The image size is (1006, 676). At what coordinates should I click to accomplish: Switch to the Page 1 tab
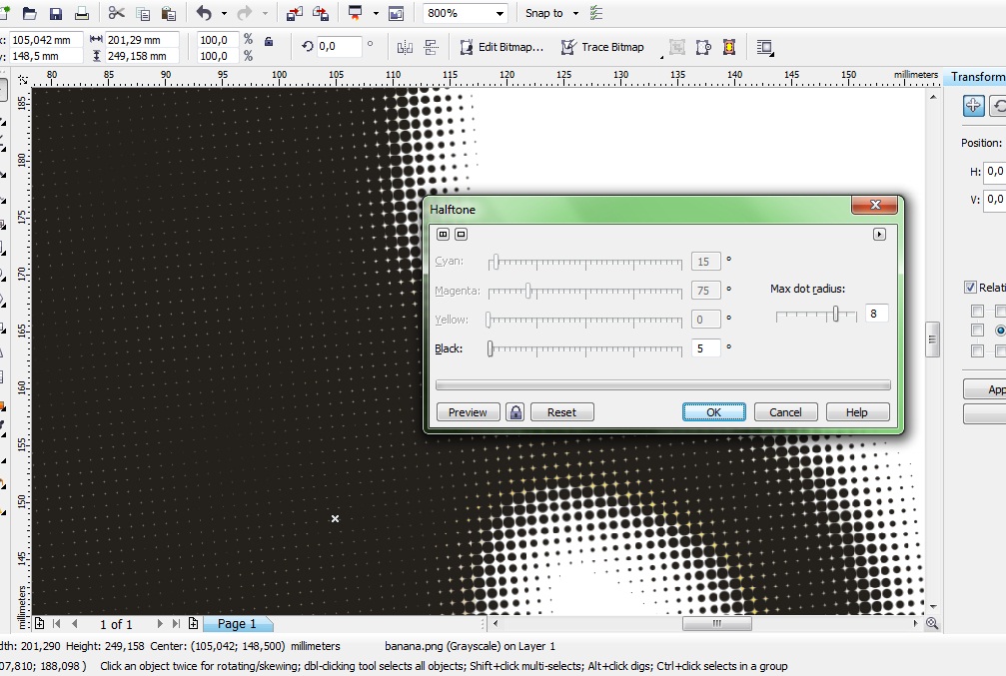237,623
